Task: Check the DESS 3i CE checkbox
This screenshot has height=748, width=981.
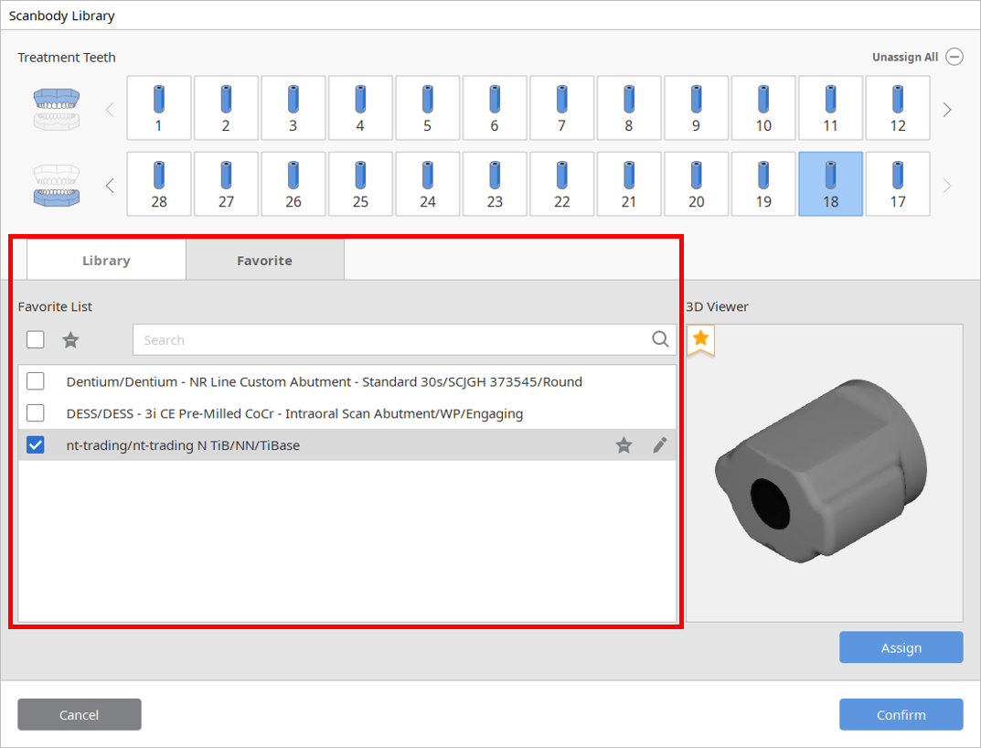Action: coord(36,413)
